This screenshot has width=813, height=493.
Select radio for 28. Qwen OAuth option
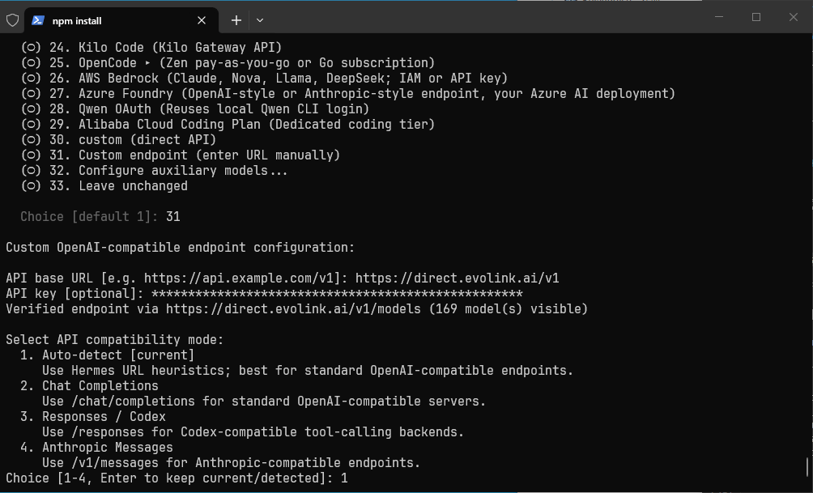click(31, 109)
